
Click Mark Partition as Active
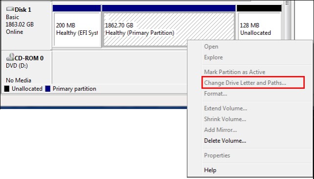click(234, 72)
